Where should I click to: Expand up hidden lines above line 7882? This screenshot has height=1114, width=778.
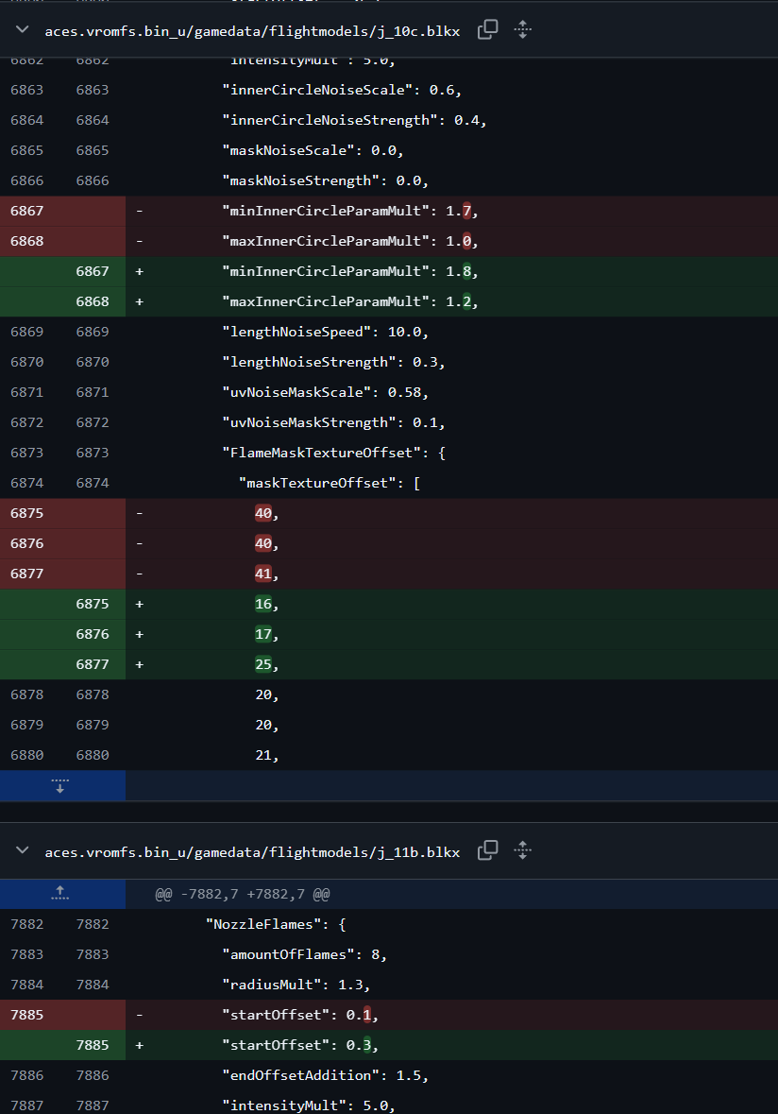pos(61,894)
